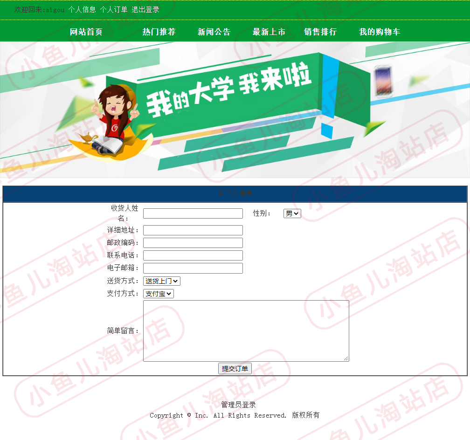Image resolution: width=470 pixels, height=440 pixels.
Task: Click the 简单留言 textarea resize handle
Action: tap(346, 358)
